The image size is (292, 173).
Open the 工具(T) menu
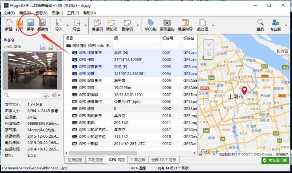point(73,13)
